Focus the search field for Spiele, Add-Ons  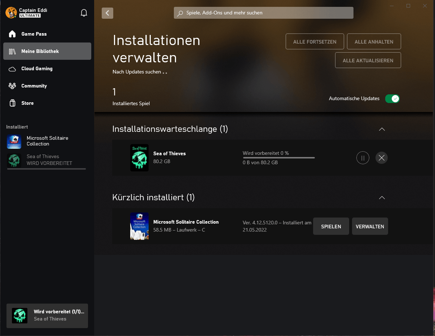tap(264, 13)
